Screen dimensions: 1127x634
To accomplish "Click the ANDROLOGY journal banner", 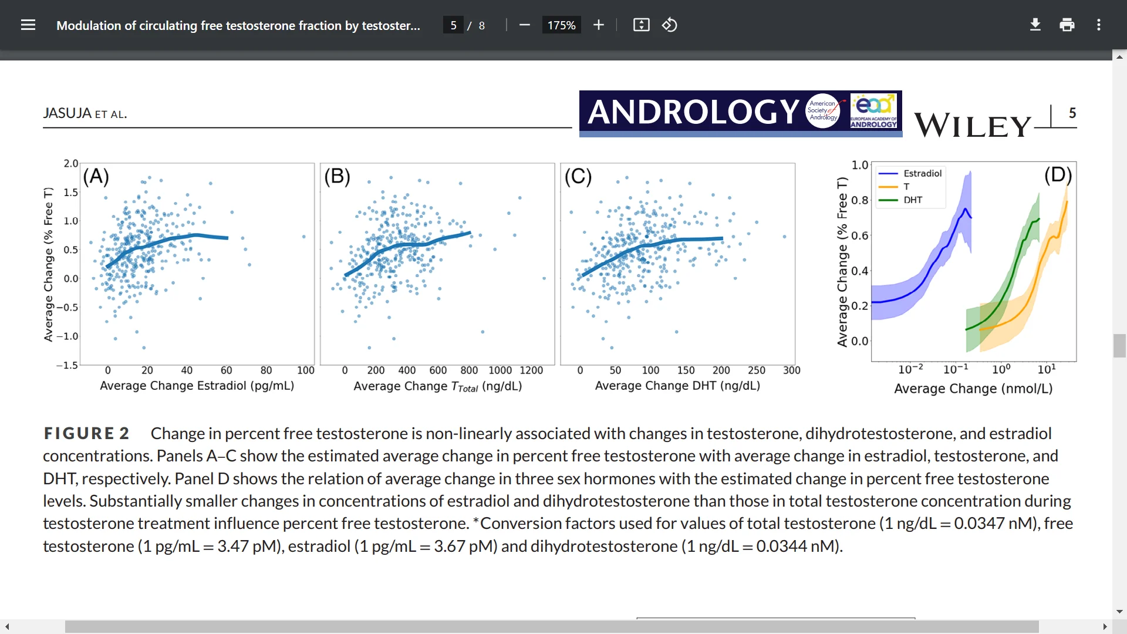I will coord(741,113).
